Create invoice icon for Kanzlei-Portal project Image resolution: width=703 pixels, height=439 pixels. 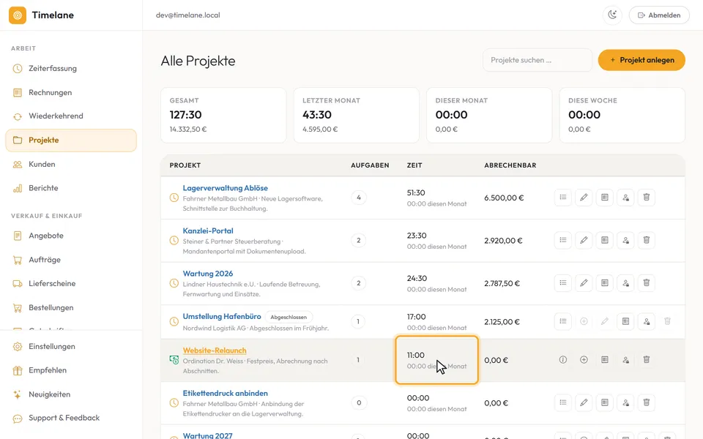click(605, 241)
